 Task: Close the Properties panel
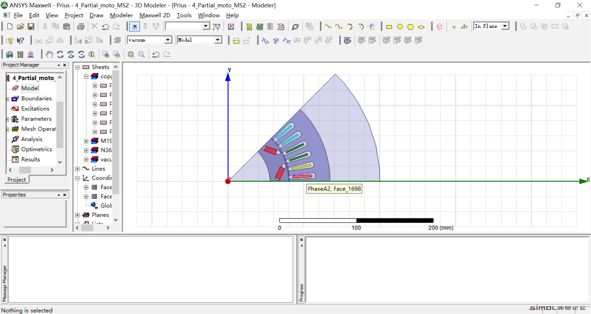pyautogui.click(x=65, y=195)
